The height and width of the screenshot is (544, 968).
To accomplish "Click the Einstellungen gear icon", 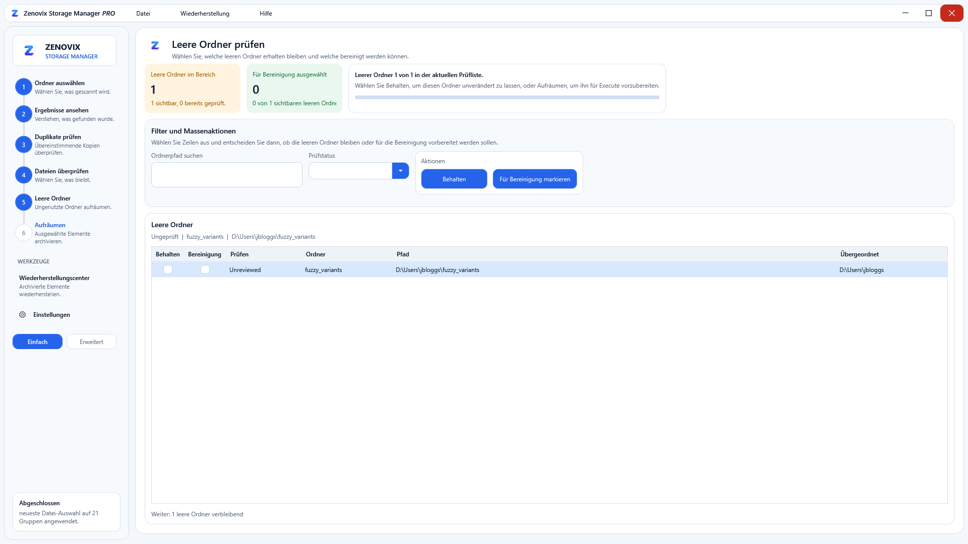I will [x=23, y=315].
